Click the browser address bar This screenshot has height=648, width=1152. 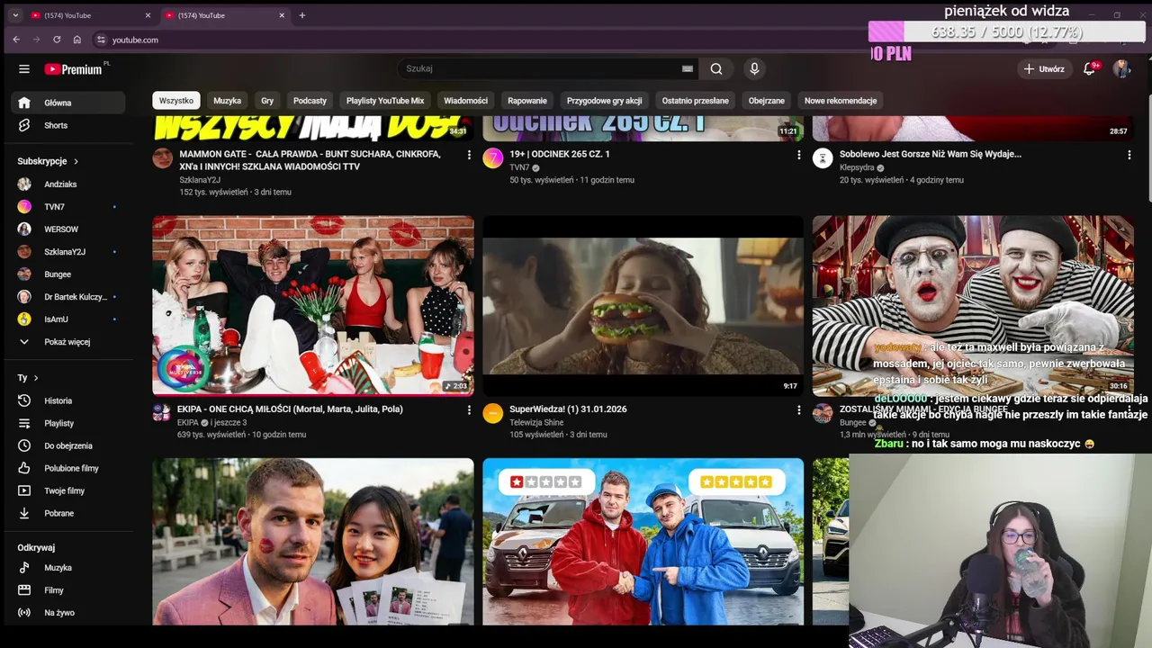pos(477,40)
